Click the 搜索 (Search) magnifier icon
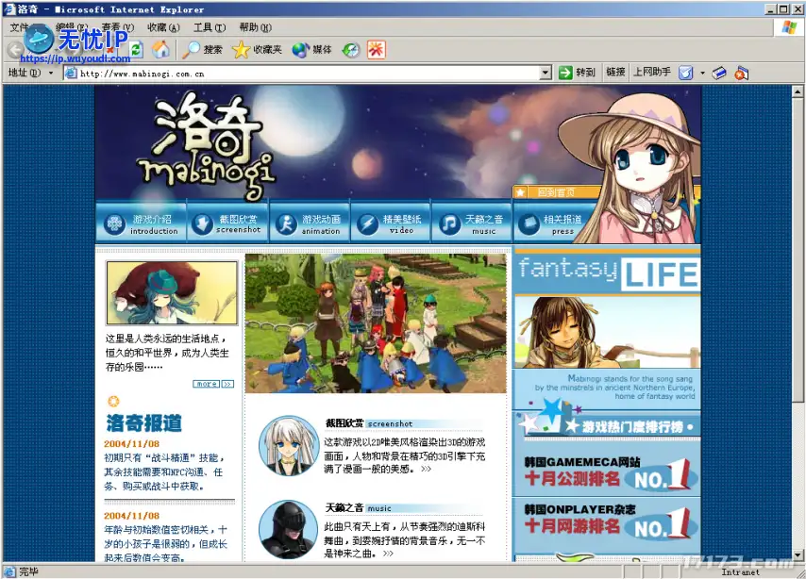 pos(192,50)
